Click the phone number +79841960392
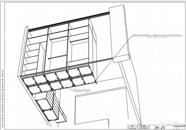This screenshot has width=186, height=130. click(143, 128)
